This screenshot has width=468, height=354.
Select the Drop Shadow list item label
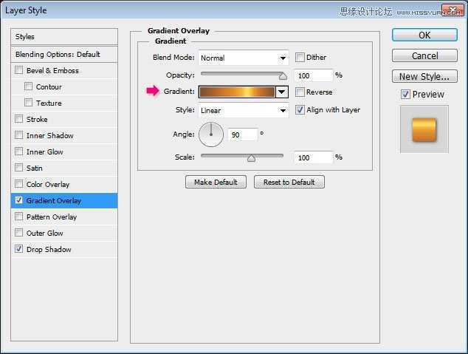click(49, 250)
